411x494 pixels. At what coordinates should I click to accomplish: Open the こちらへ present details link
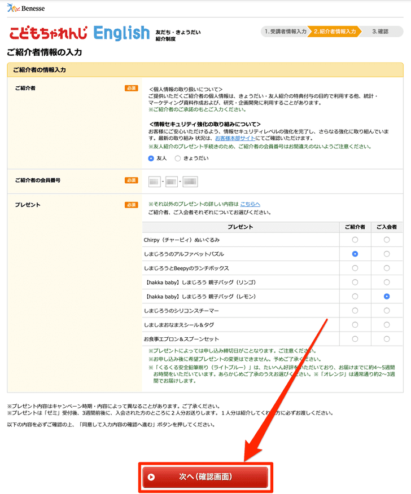250,204
